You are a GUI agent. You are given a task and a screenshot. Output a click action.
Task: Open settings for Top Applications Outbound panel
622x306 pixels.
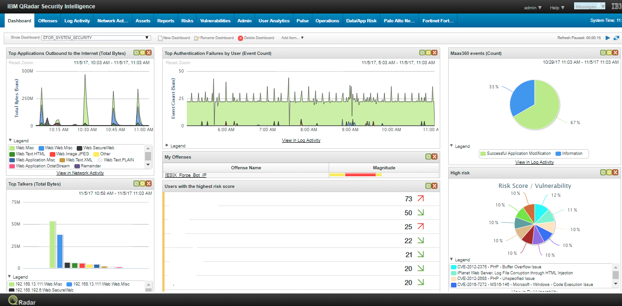coord(142,53)
